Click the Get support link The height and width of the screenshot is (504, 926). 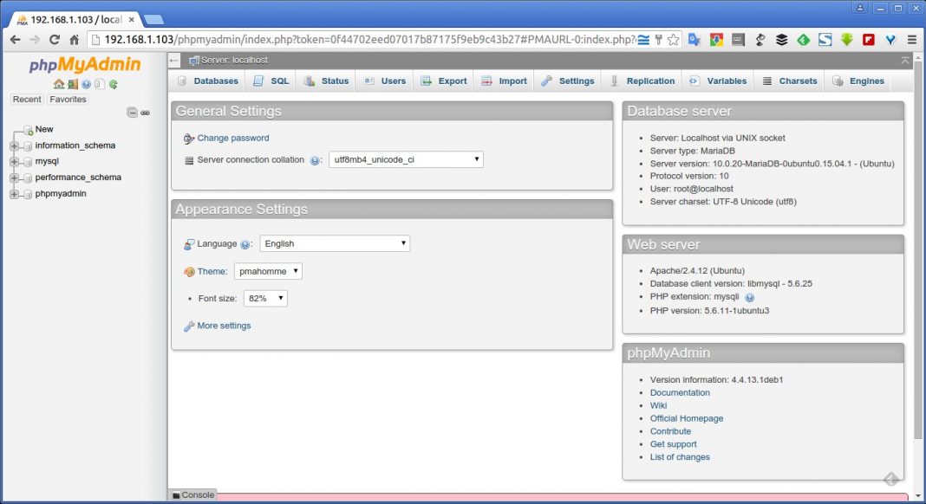673,444
